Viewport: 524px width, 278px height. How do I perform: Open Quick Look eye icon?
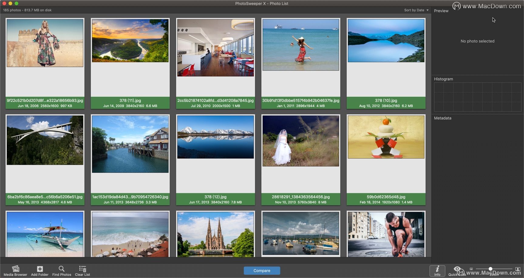coord(457,269)
